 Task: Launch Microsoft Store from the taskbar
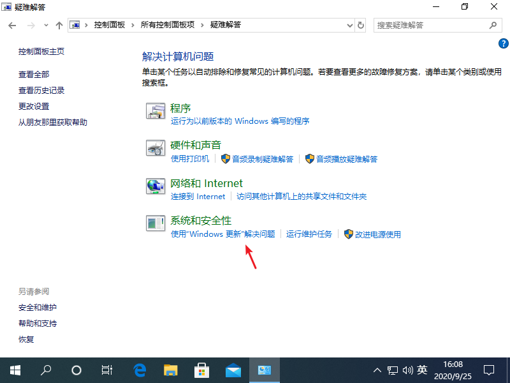201,370
